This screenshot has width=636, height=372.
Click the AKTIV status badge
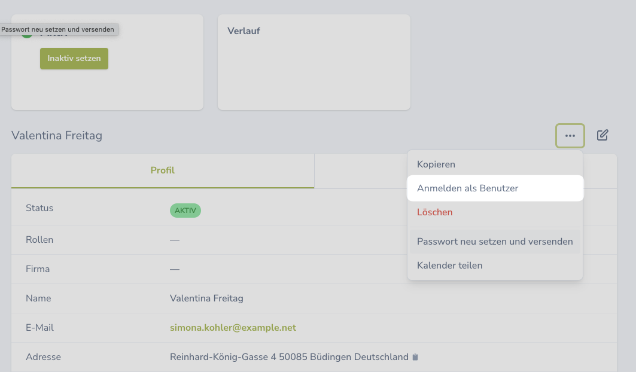pos(185,211)
